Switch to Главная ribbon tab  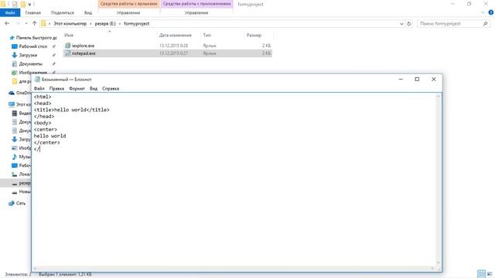(32, 12)
